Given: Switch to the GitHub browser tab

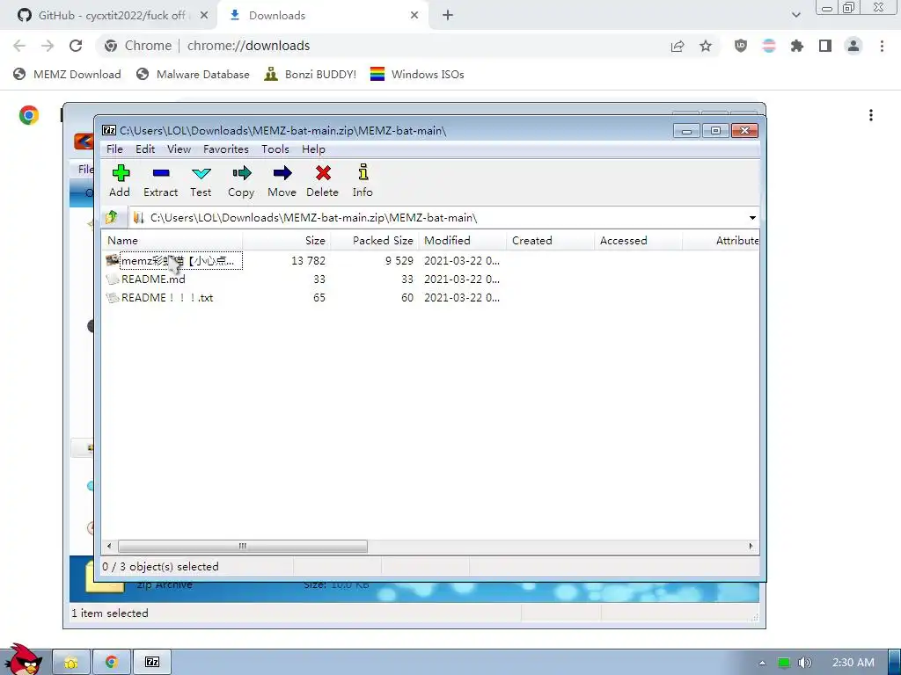Looking at the screenshot, I should 106,16.
